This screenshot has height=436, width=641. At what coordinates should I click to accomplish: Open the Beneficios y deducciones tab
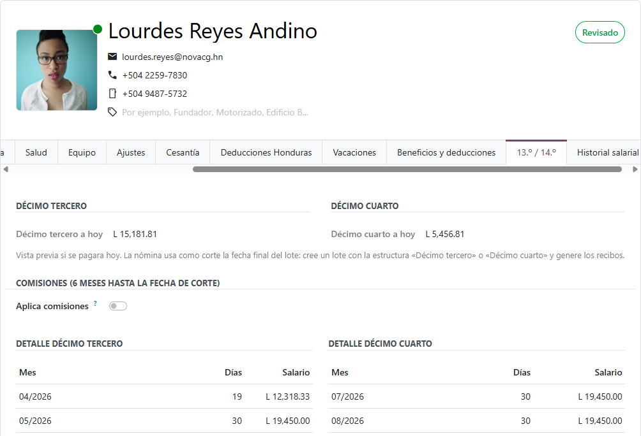point(446,152)
